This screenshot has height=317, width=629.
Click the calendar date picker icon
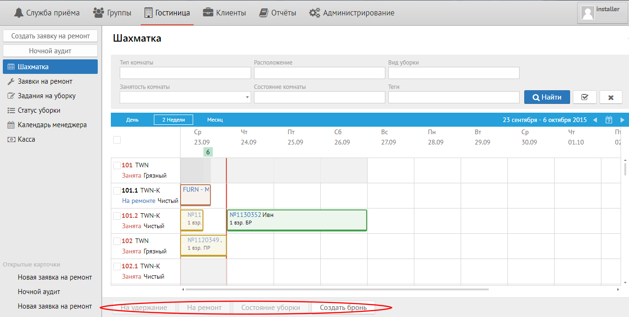point(608,120)
